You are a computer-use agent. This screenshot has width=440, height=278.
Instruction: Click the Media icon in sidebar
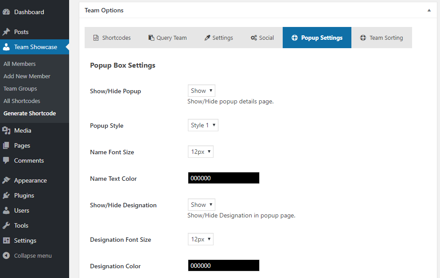click(6, 130)
